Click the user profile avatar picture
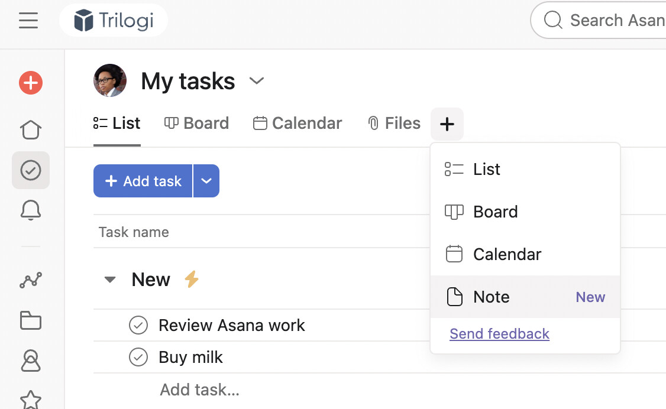Image resolution: width=666 pixels, height=409 pixels. 110,80
